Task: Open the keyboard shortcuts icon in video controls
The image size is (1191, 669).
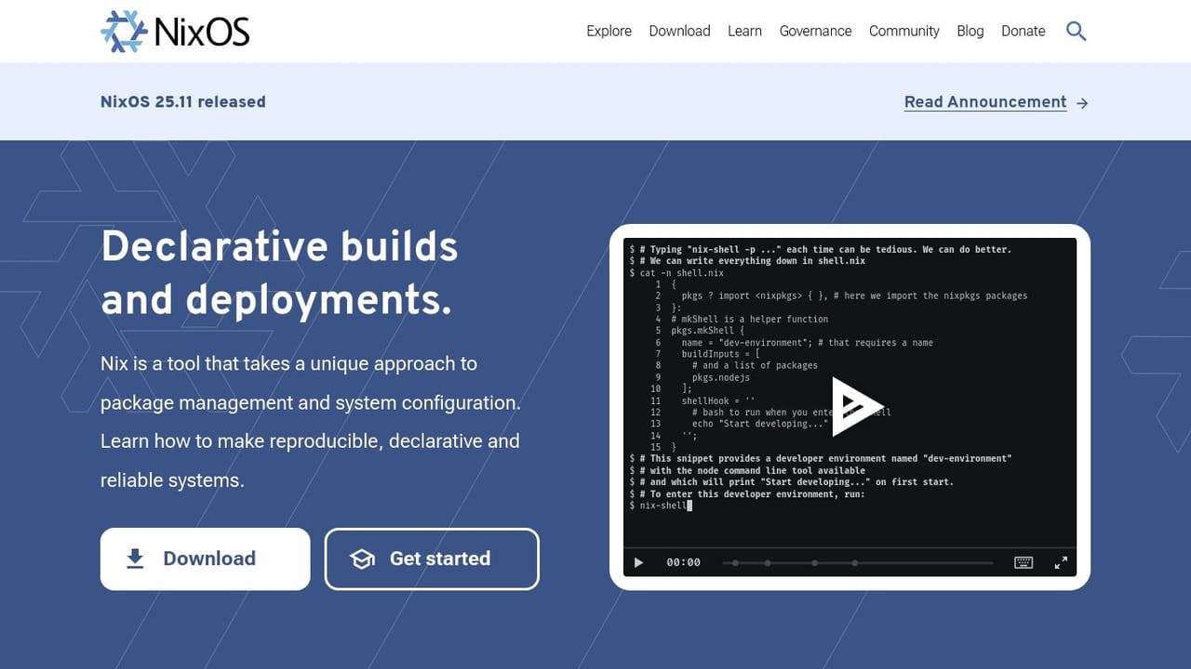Action: click(1024, 562)
